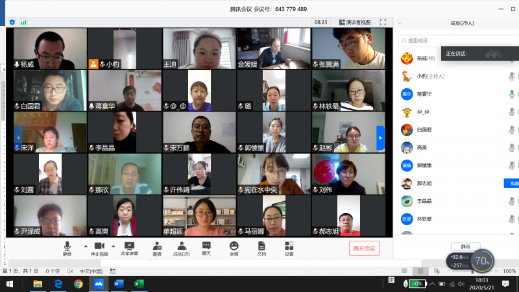Open the members (29) toolbar item

click(x=182, y=248)
